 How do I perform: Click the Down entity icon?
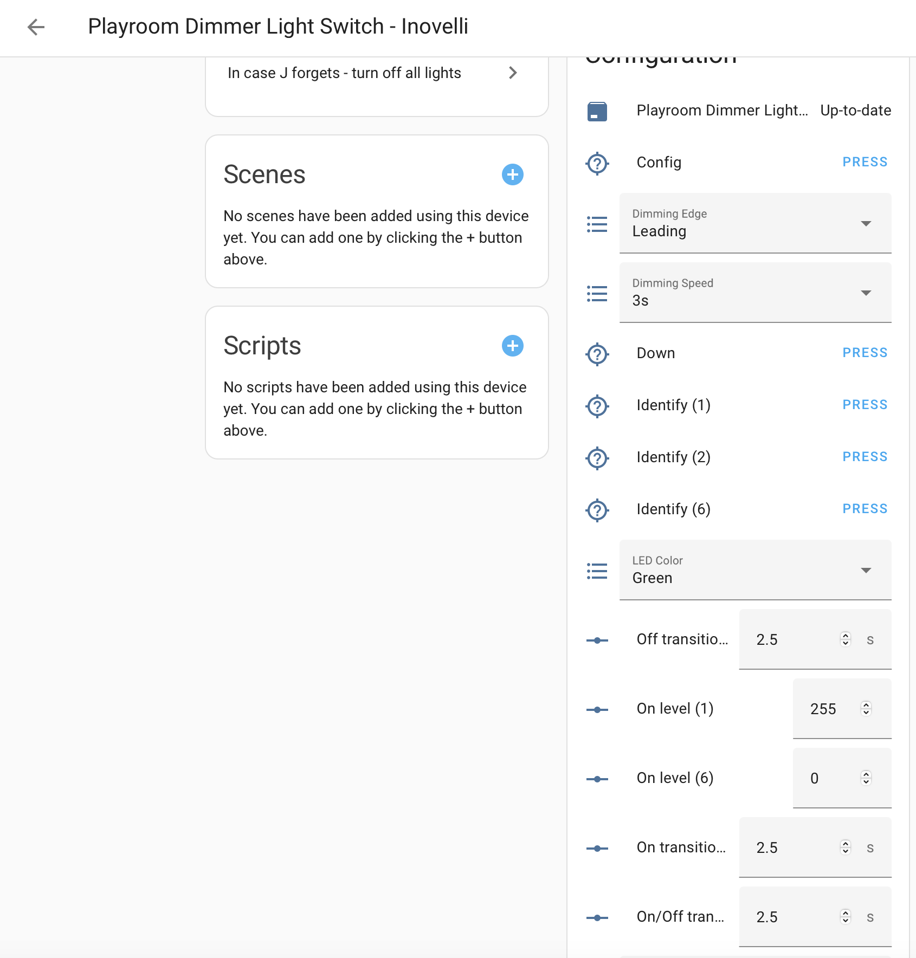click(597, 354)
